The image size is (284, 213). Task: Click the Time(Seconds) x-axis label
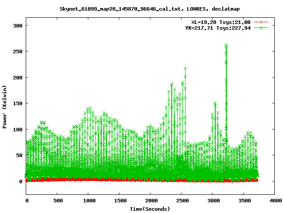[x=150, y=209]
